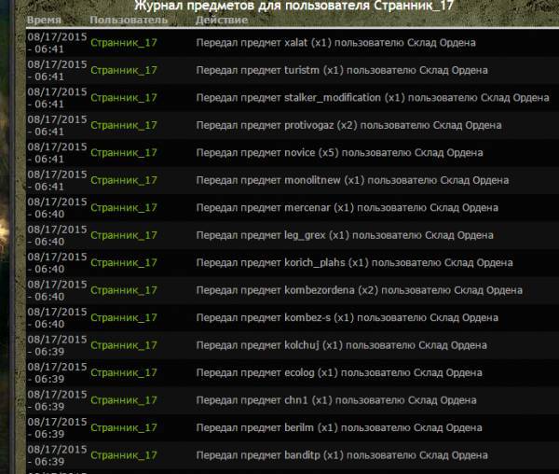Screen dimensions: 559x474
Task: Click Странник_17 in the leg_grex row
Action: 124,235
